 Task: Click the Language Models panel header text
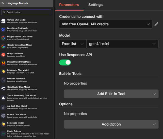pos(17,3)
